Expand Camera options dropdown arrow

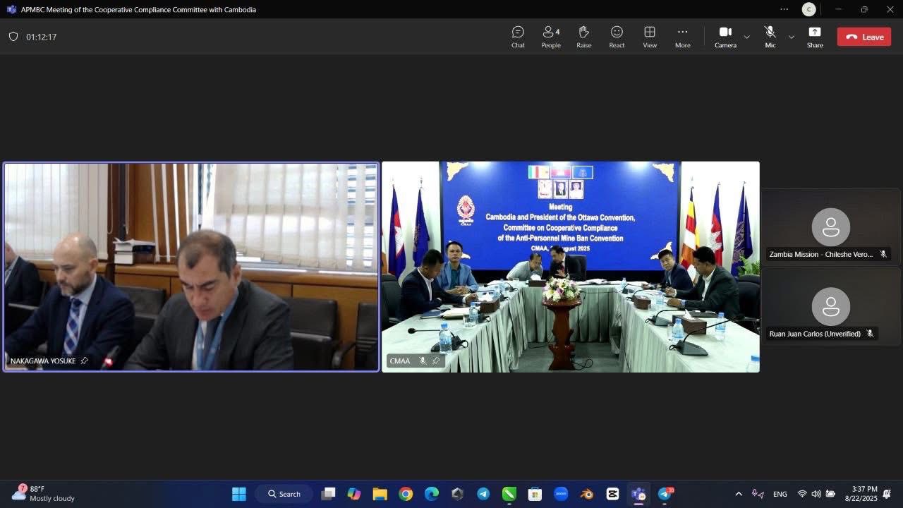click(746, 37)
